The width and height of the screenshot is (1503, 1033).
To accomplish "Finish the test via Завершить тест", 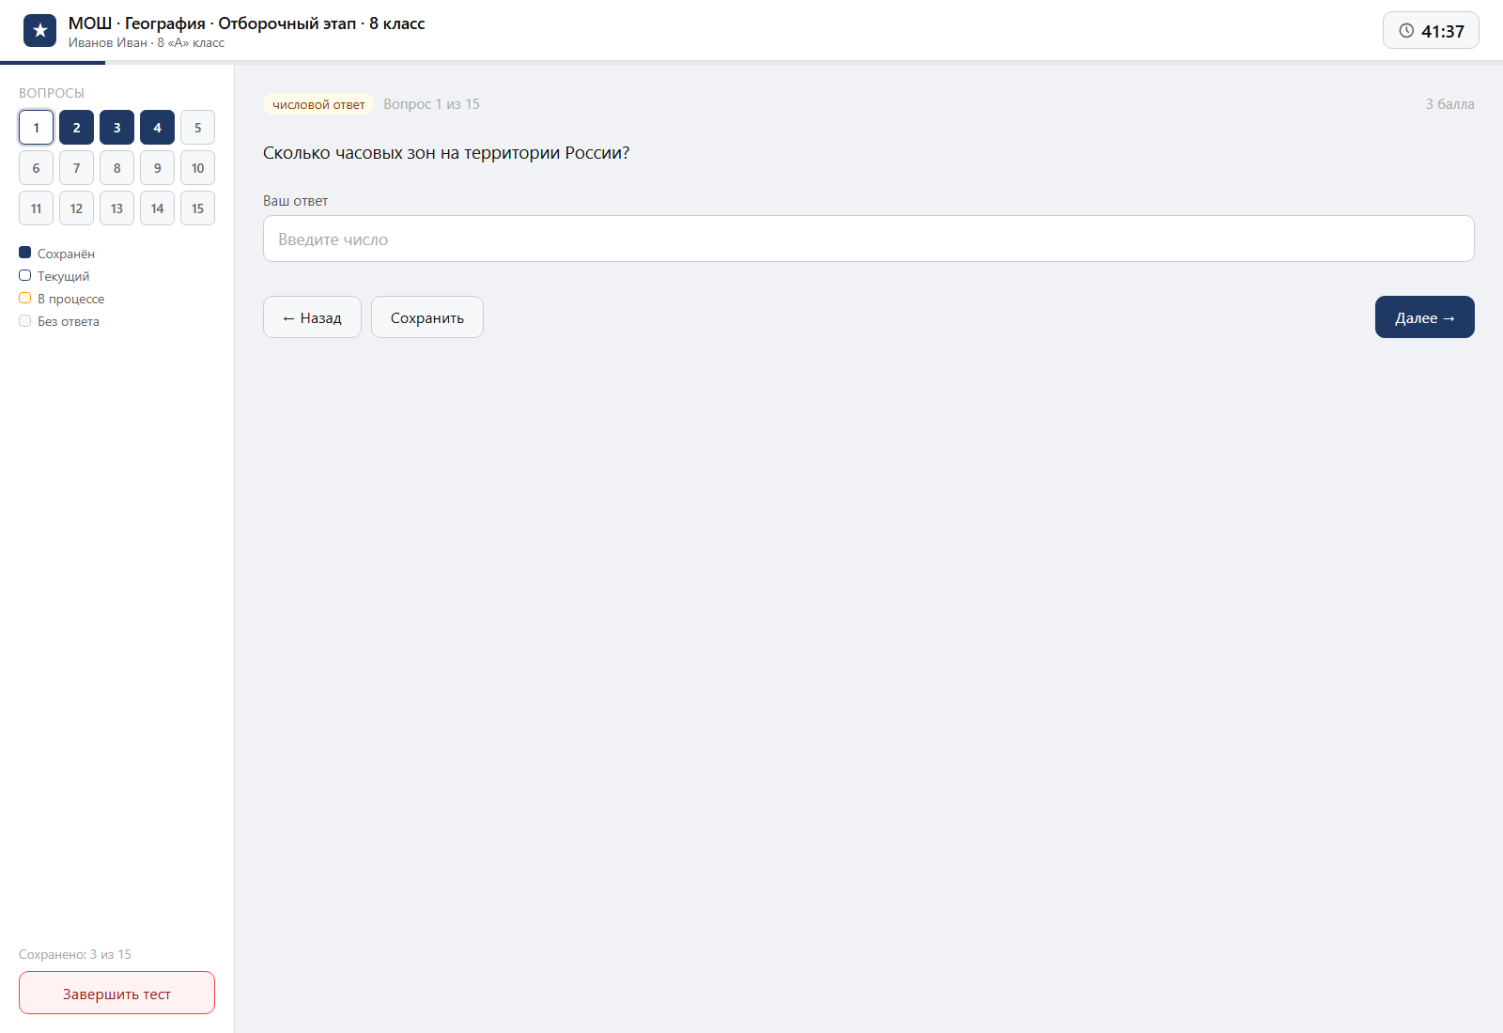I will click(116, 993).
